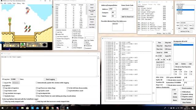Viewport: 196px width, 110px height.
Task: Open the Windows Start menu
Action: [x=2, y=108]
